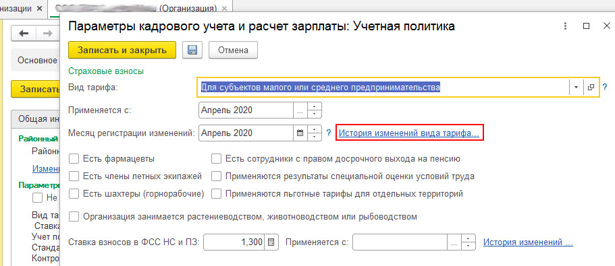Toggle the досрочного выхода на пенсию checkbox
The image size is (615, 266).
click(217, 159)
